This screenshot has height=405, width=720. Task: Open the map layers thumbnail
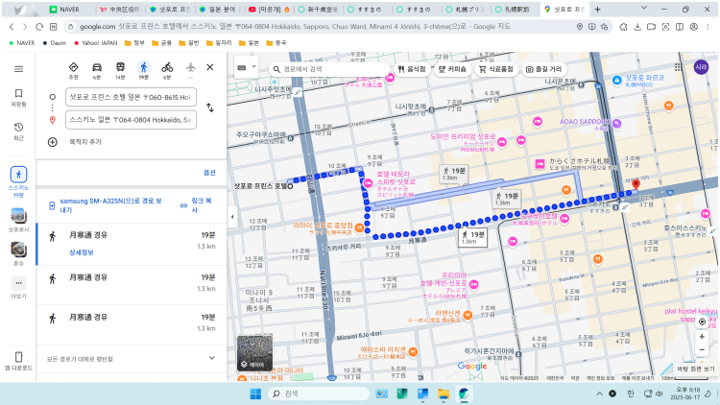pos(254,353)
